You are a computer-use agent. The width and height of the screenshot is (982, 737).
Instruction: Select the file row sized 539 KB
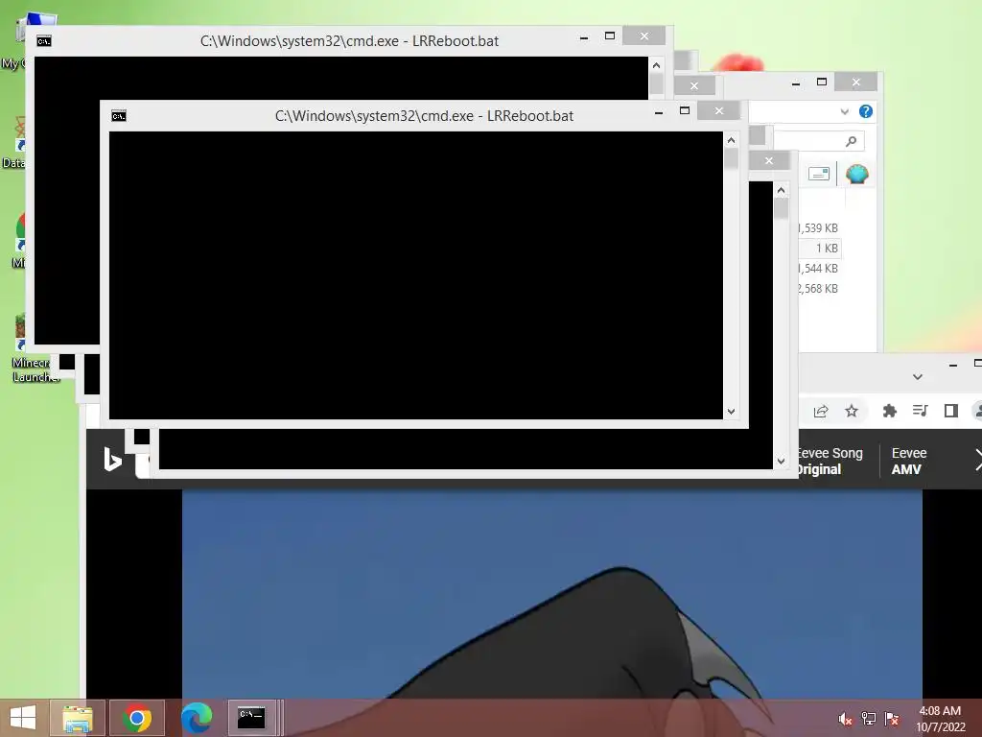coord(820,228)
